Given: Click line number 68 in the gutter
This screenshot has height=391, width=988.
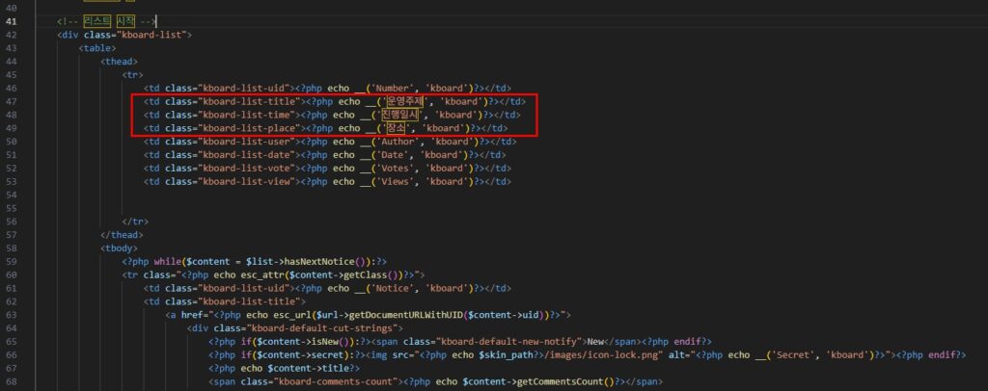Looking at the screenshot, I should pyautogui.click(x=11, y=382).
